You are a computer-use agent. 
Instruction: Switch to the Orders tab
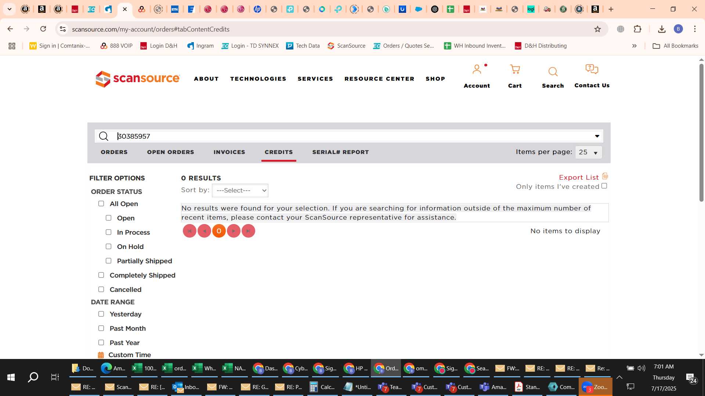(x=114, y=152)
